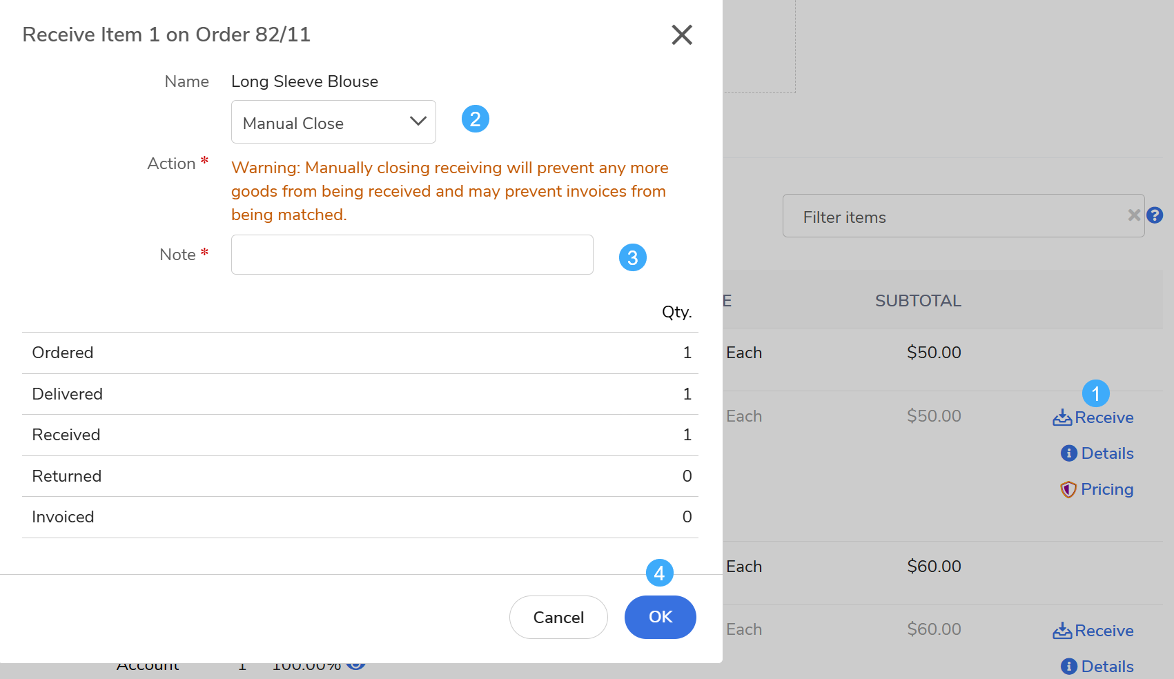Click the Receive icon for the $60.00 item

[x=1062, y=631]
